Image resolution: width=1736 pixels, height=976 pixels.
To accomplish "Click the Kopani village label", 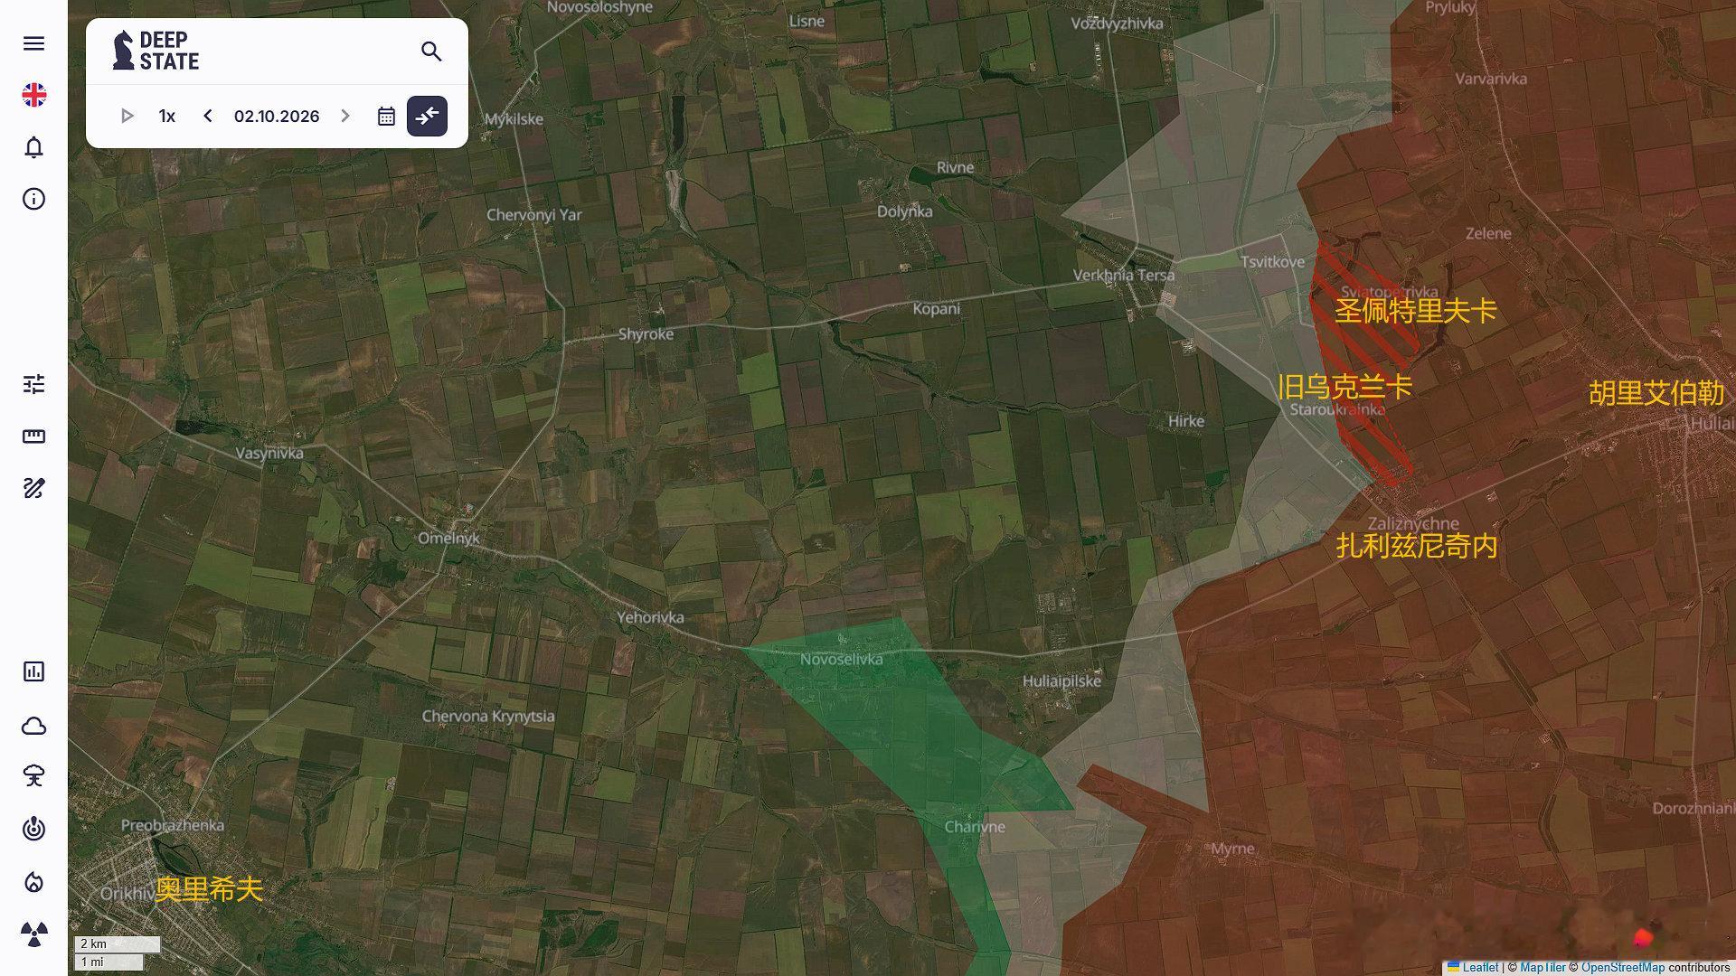I will 936,308.
